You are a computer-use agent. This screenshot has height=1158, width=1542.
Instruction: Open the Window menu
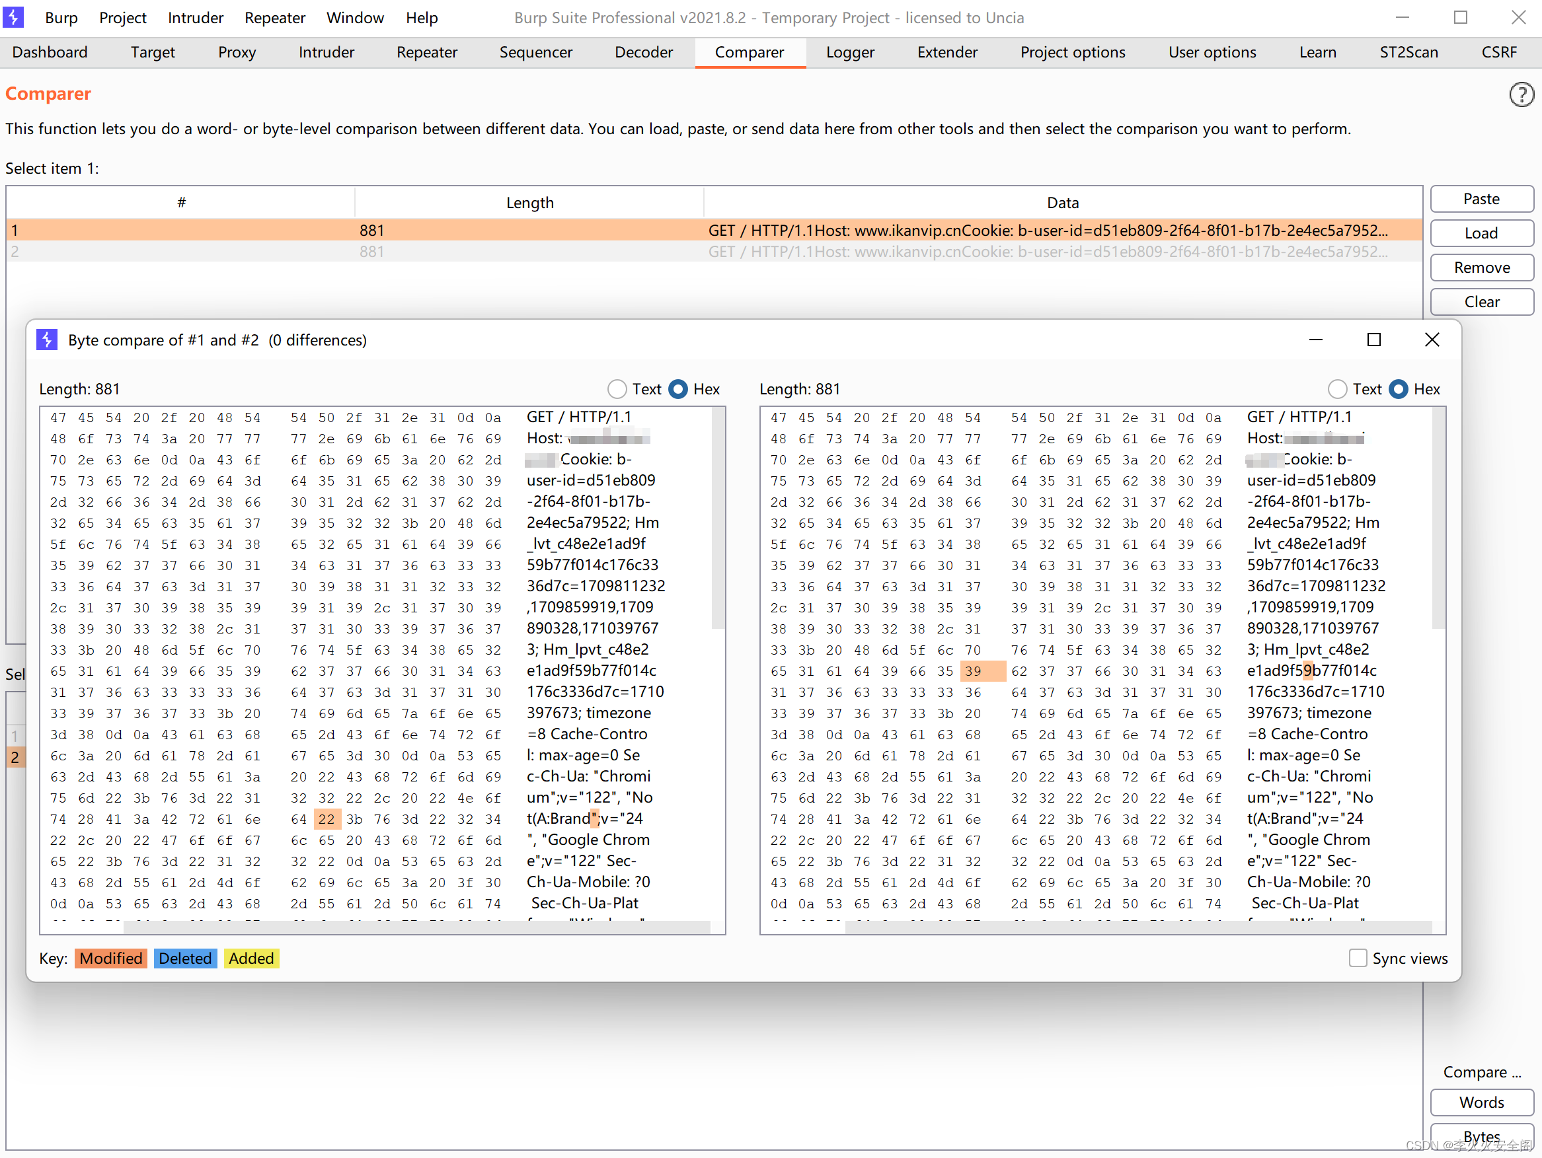coord(355,17)
